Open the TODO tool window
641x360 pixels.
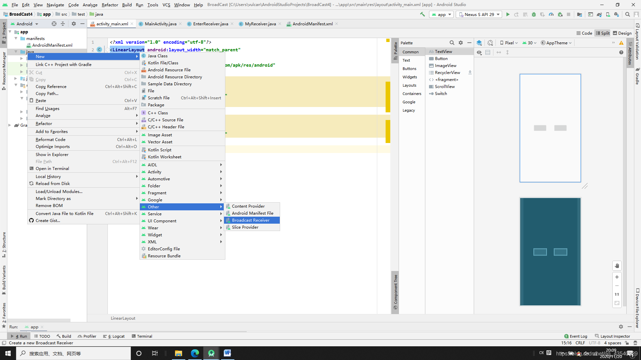[x=42, y=336]
